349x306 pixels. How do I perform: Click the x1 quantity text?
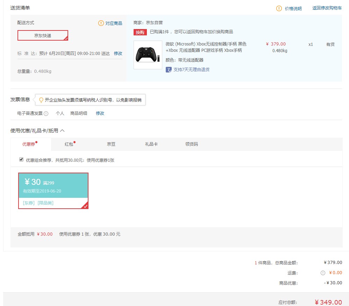coord(311,44)
